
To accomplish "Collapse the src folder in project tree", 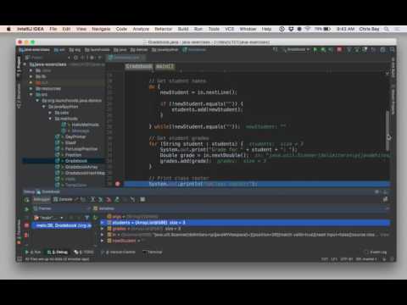I will pyautogui.click(x=31, y=95).
